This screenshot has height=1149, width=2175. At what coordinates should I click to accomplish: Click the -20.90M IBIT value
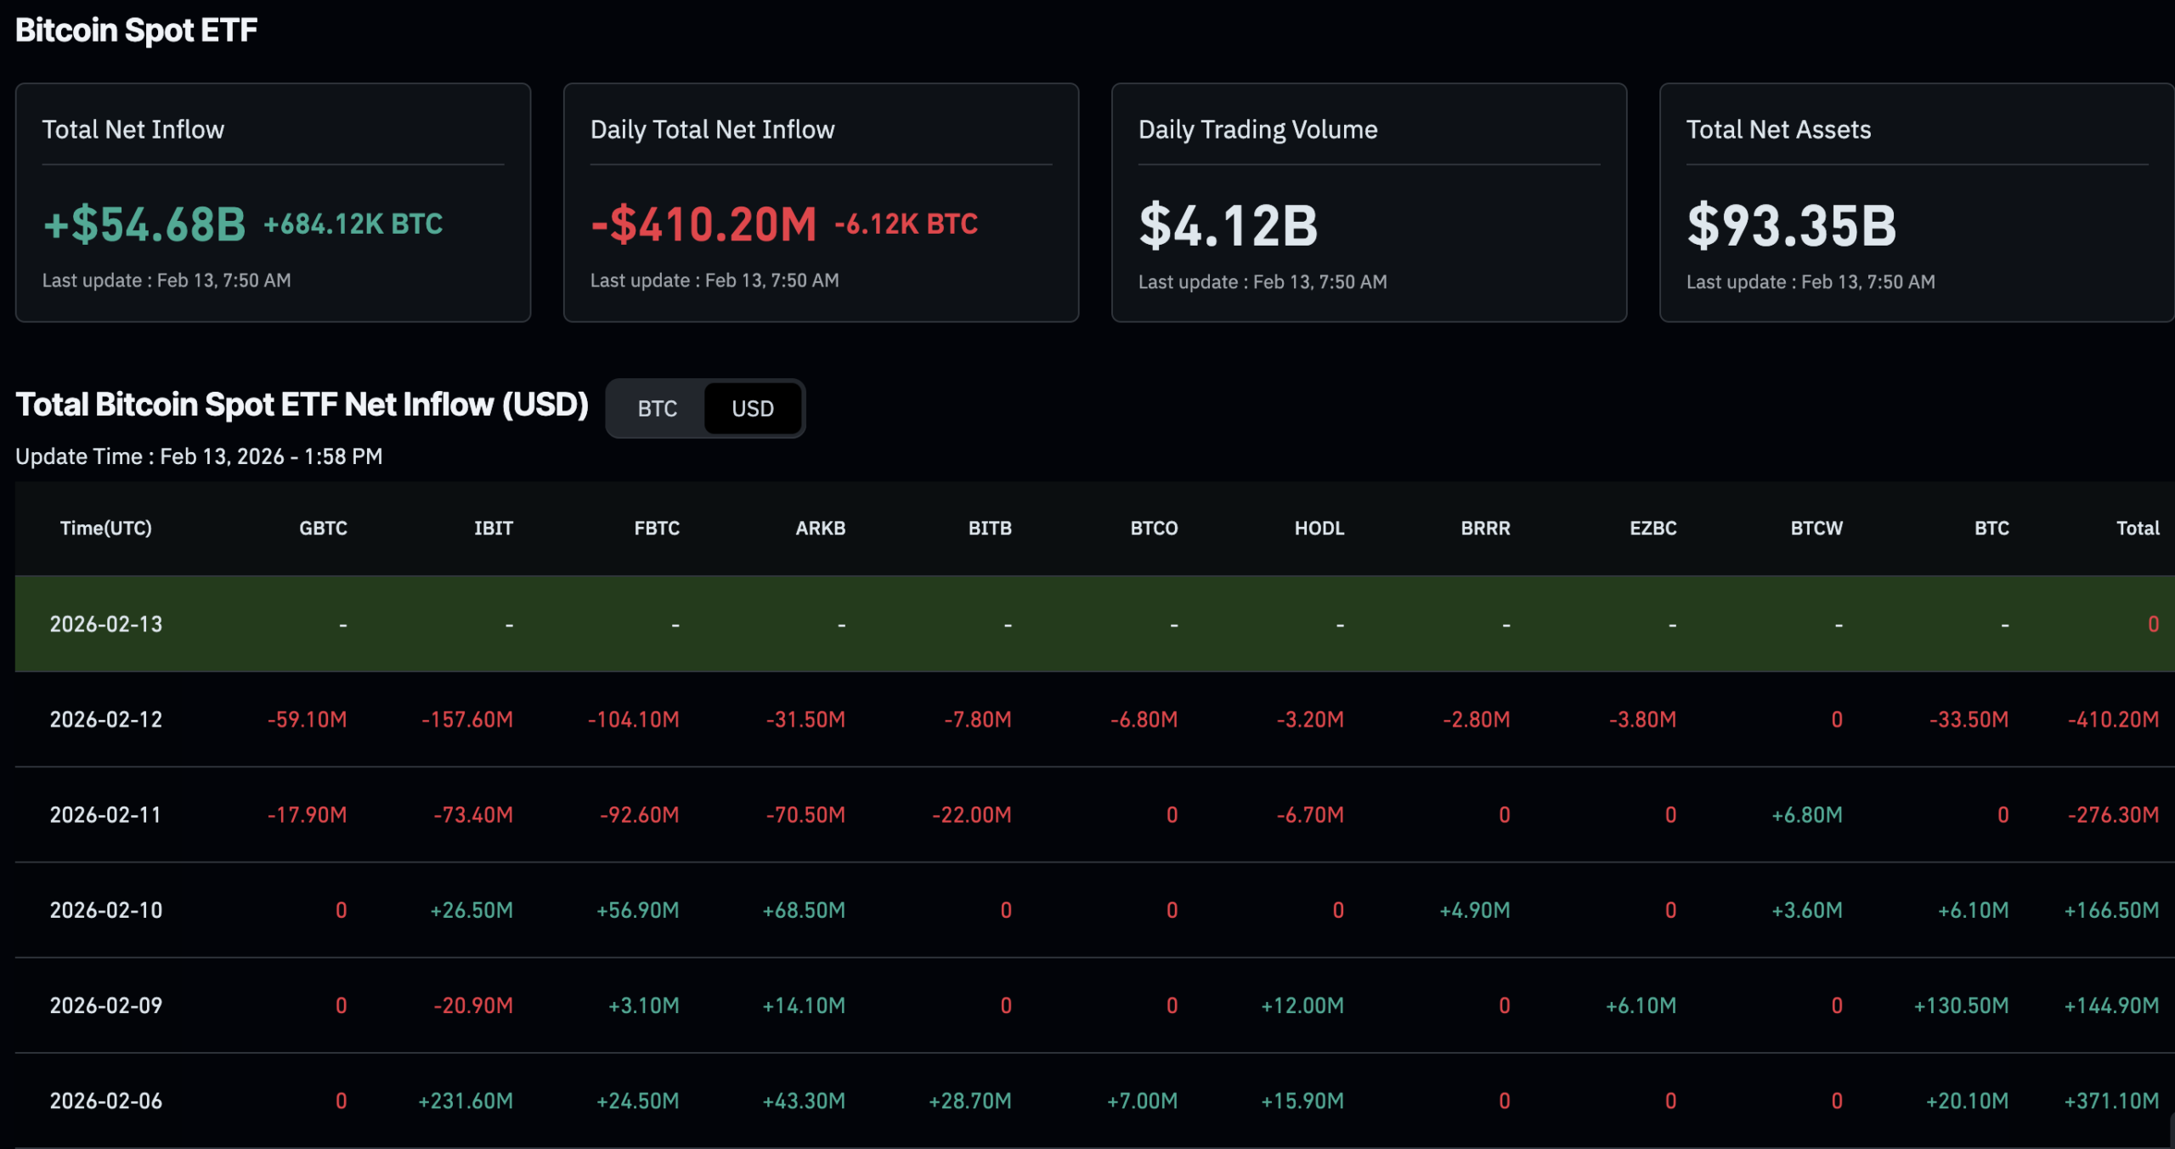tap(473, 1005)
